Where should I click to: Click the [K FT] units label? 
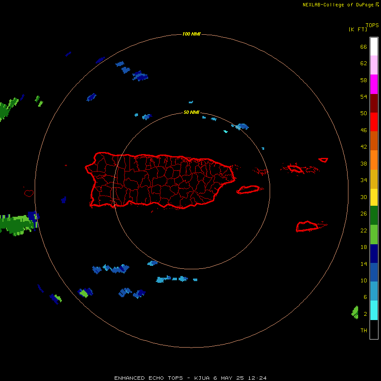point(358,29)
